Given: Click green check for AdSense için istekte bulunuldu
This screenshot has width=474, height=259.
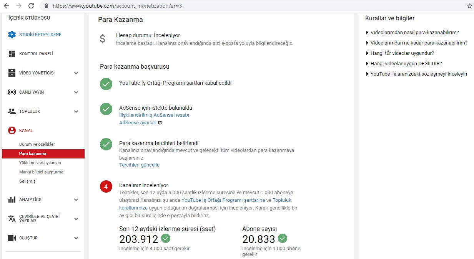Looking at the screenshot, I should [x=106, y=109].
